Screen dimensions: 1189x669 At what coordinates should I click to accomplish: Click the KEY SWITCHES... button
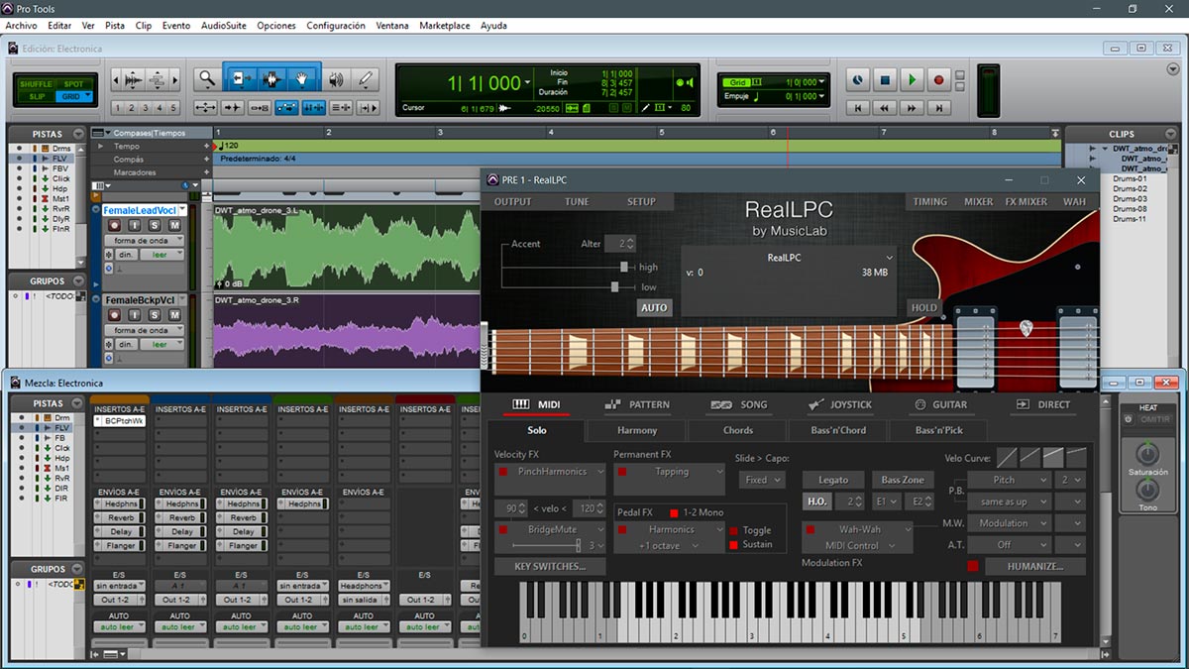click(550, 567)
